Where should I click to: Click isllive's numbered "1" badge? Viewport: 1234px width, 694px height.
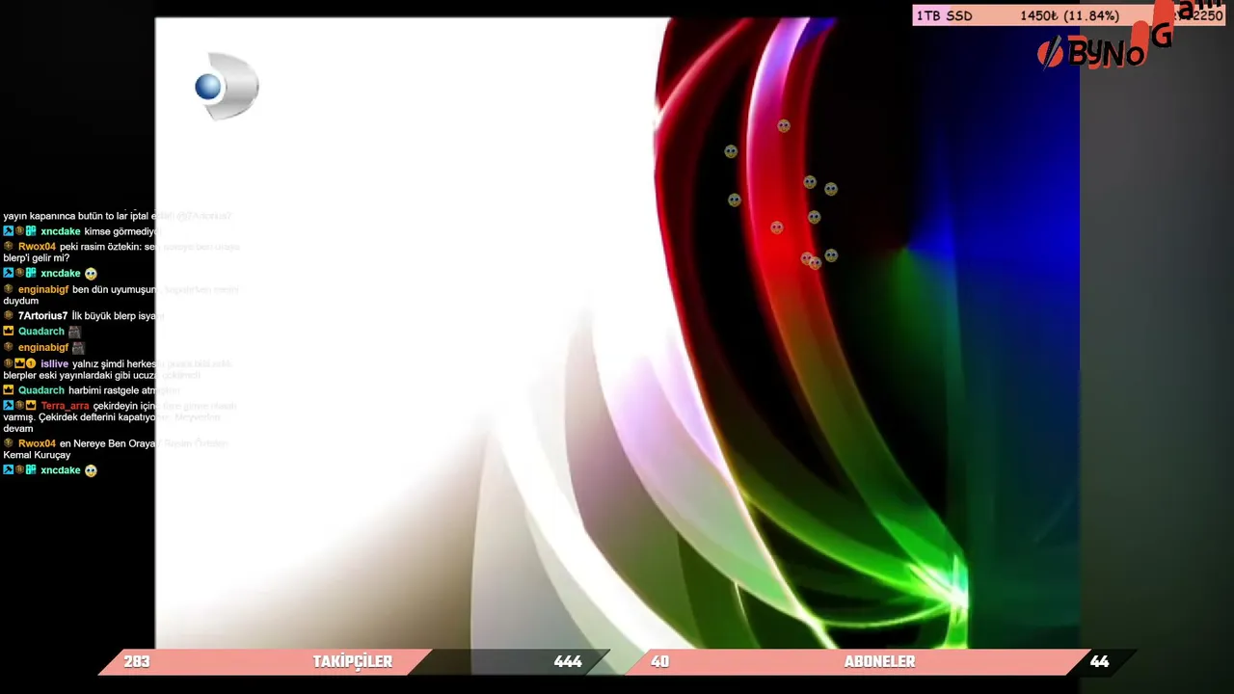(x=31, y=364)
